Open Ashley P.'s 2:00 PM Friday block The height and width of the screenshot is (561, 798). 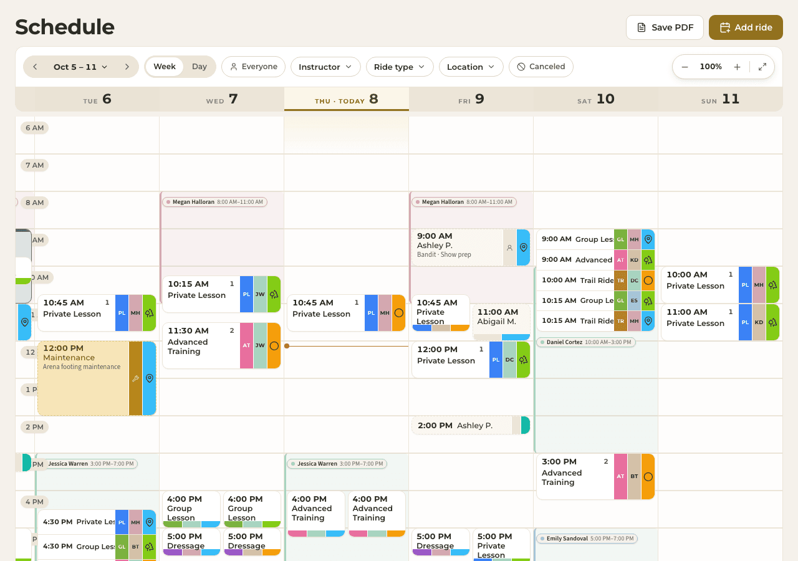[471, 425]
